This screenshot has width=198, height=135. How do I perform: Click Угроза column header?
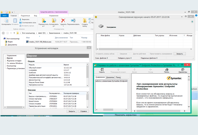[x=121, y=36]
